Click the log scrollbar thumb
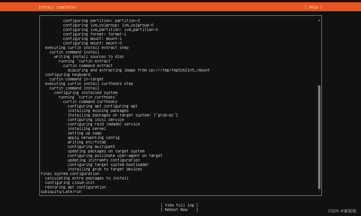Viewport: 361px width, 216px height. [x=319, y=137]
